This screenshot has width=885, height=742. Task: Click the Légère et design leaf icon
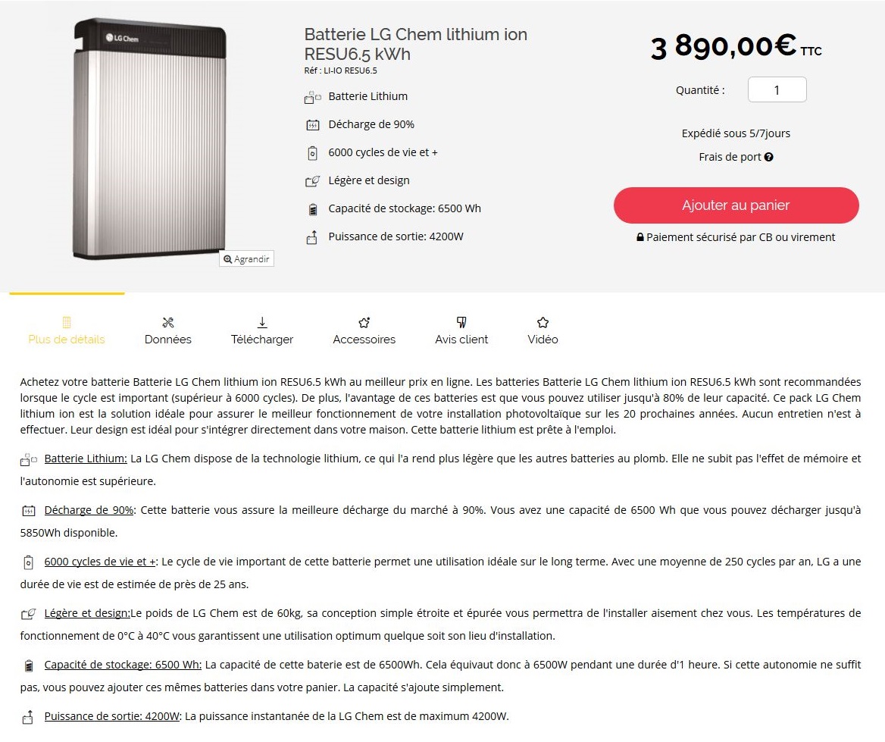point(312,181)
